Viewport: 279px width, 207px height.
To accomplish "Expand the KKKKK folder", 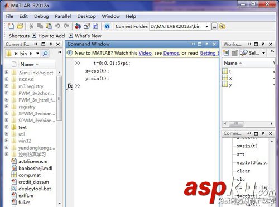I will pos(7,79).
